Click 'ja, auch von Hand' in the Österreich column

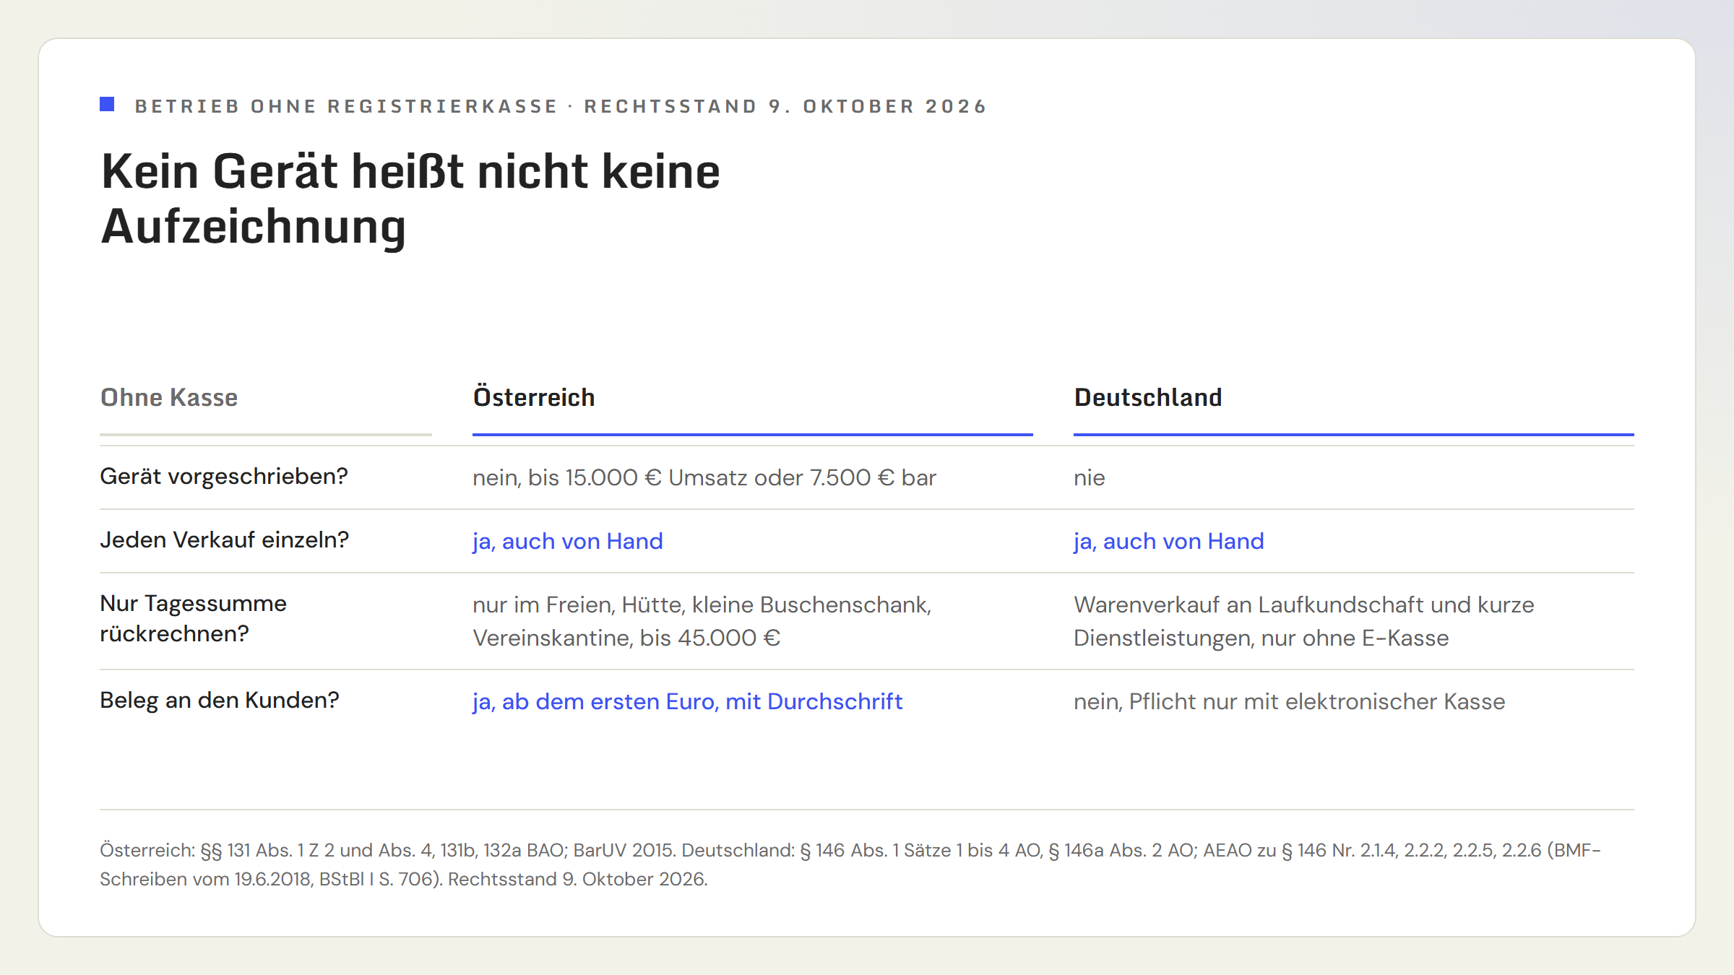[568, 542]
